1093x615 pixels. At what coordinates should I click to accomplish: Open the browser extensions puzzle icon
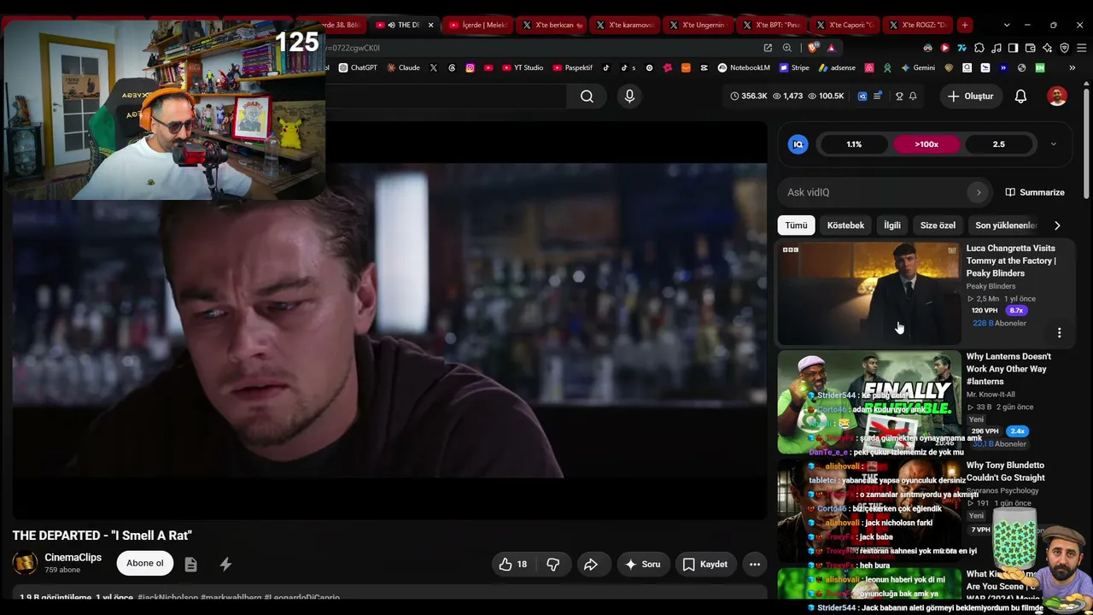point(979,48)
